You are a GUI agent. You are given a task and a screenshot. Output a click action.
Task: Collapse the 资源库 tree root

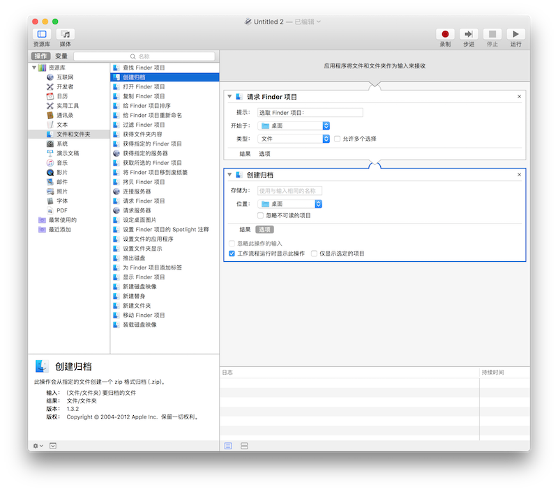[34, 68]
